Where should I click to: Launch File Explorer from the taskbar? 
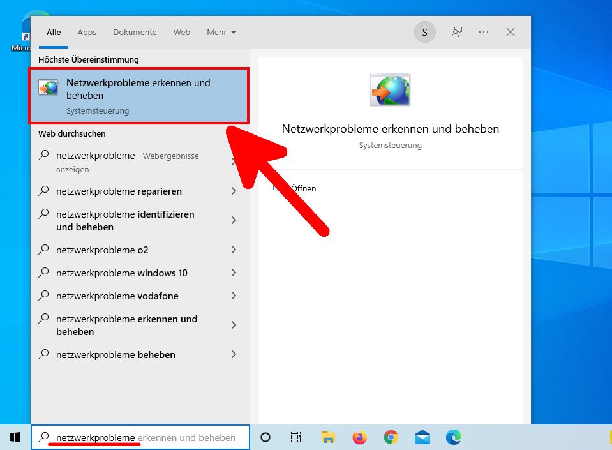[328, 437]
